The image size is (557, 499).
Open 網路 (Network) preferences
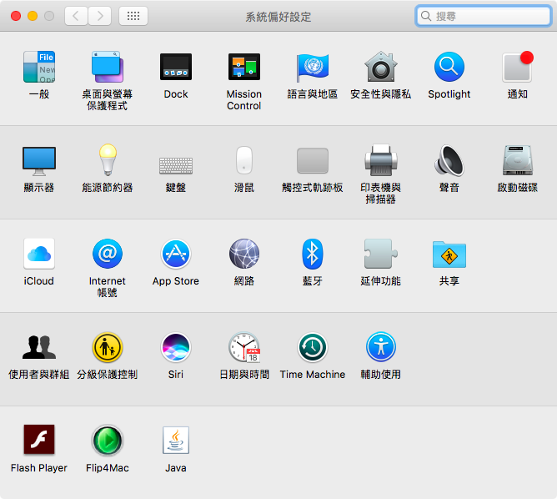(244, 254)
